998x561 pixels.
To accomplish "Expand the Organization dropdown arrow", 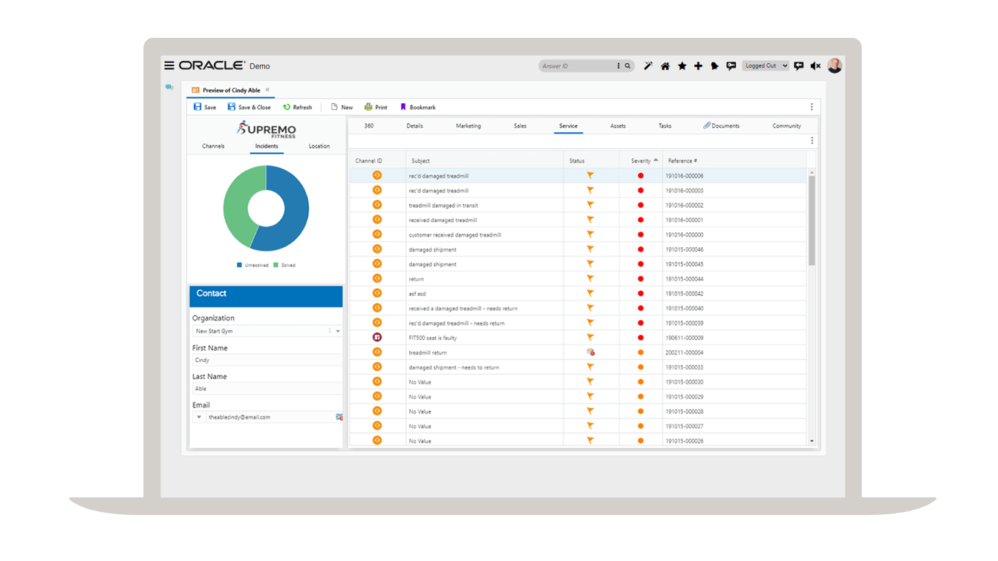I will (x=338, y=331).
